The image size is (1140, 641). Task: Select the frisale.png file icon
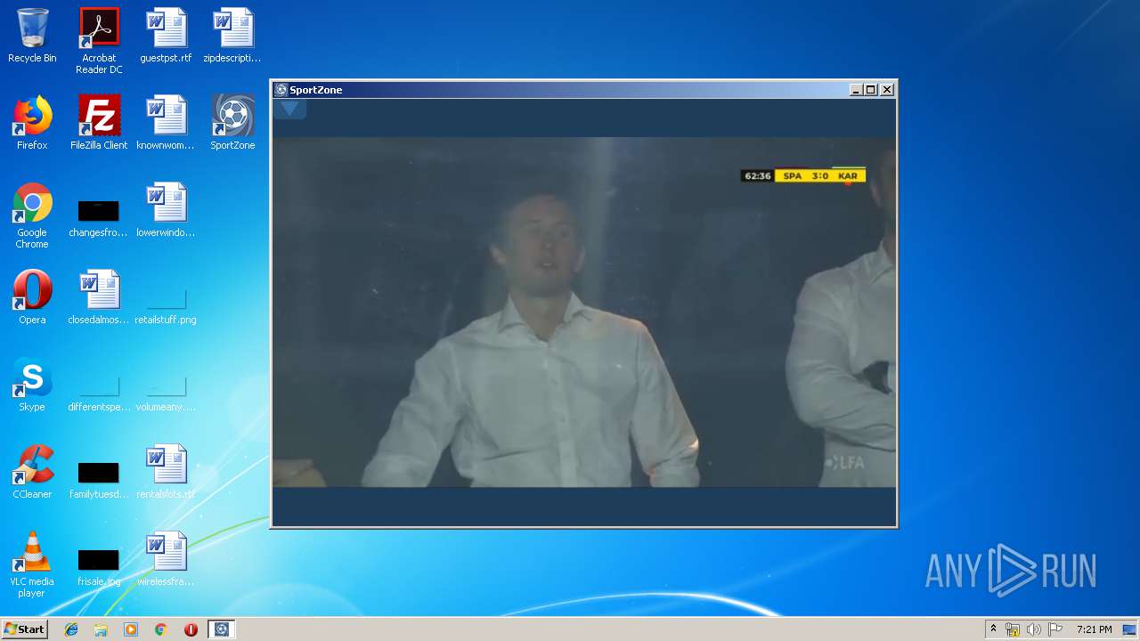(99, 568)
